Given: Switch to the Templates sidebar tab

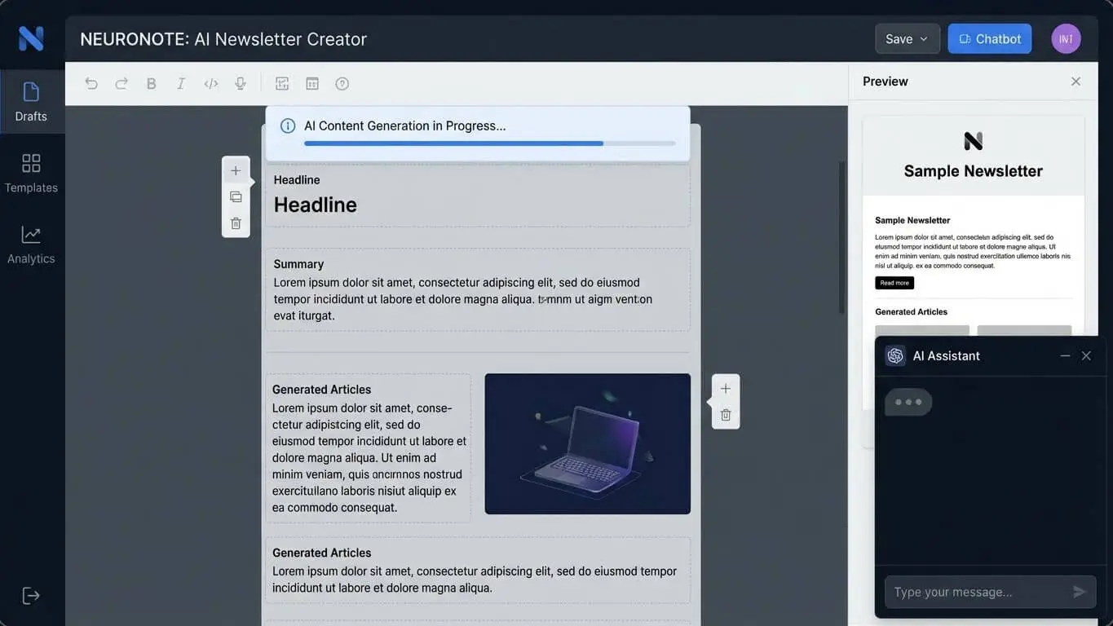Looking at the screenshot, I should pos(31,173).
